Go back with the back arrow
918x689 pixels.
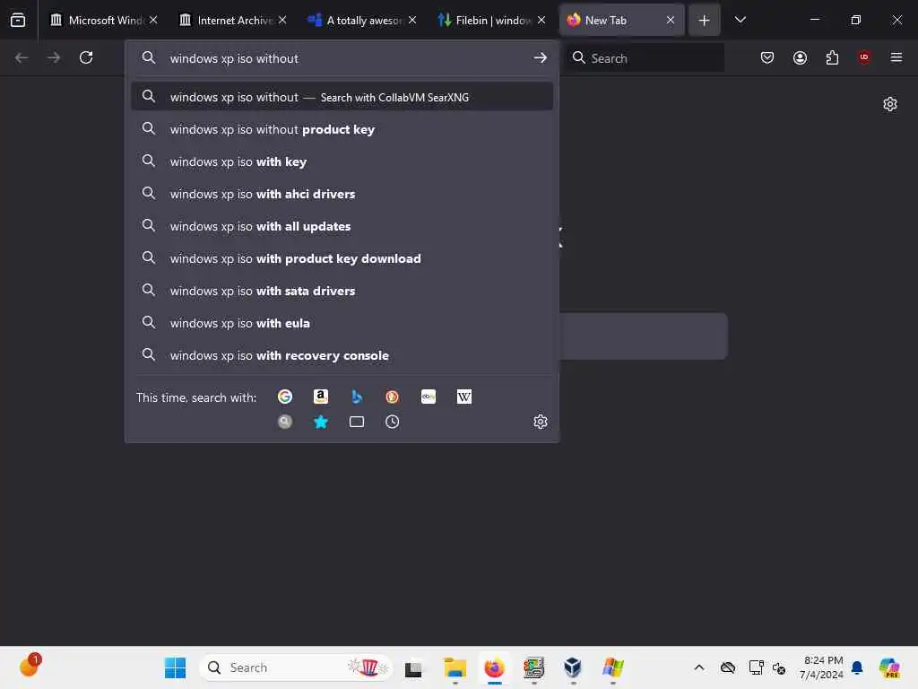(x=22, y=57)
